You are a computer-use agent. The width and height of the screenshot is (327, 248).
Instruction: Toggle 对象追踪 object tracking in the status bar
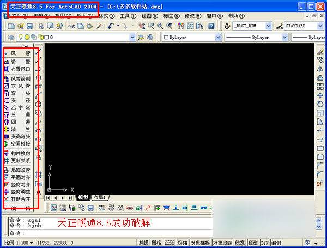click(x=222, y=243)
